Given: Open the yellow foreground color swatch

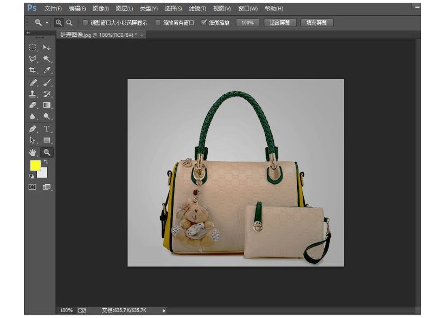Looking at the screenshot, I should click(35, 166).
